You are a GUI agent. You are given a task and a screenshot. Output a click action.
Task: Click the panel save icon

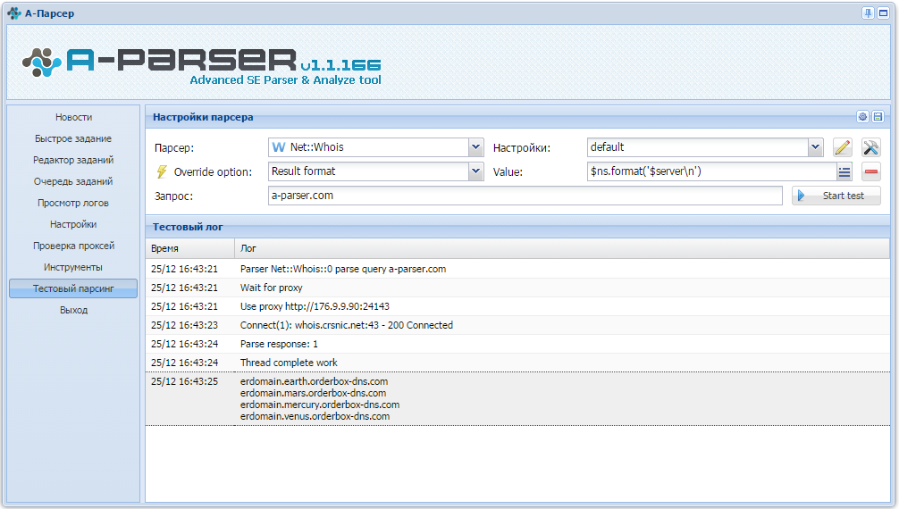[878, 117]
